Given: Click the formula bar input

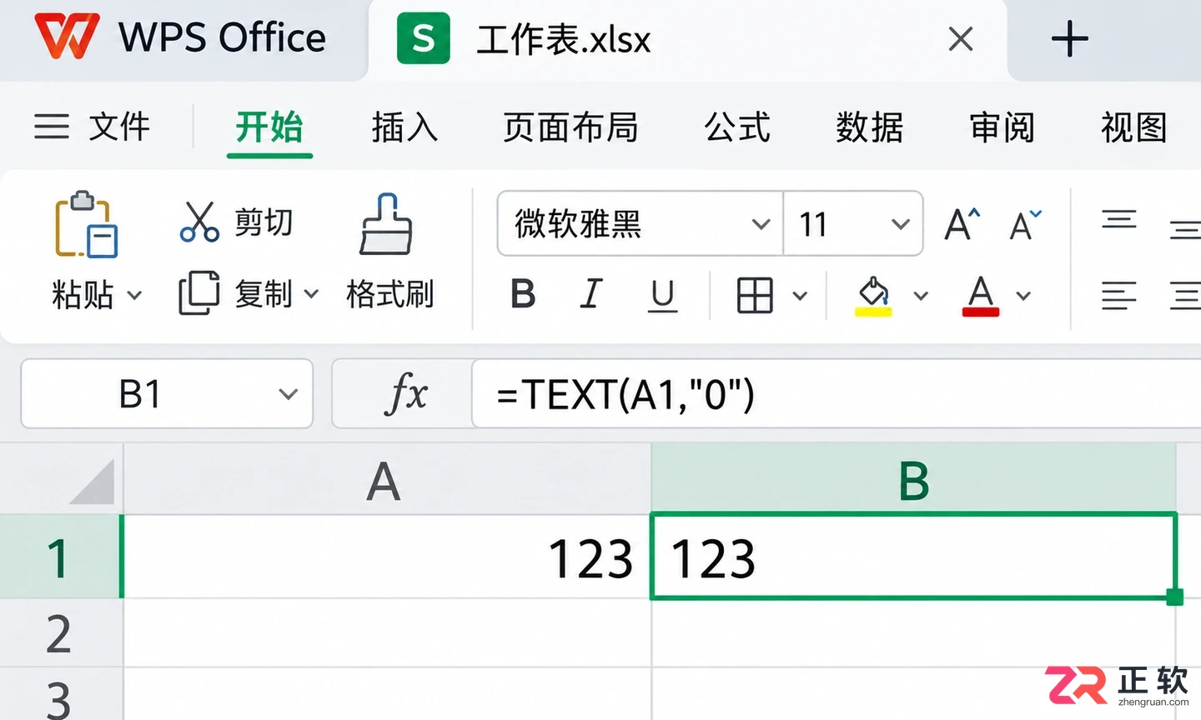Looking at the screenshot, I should coord(837,393).
